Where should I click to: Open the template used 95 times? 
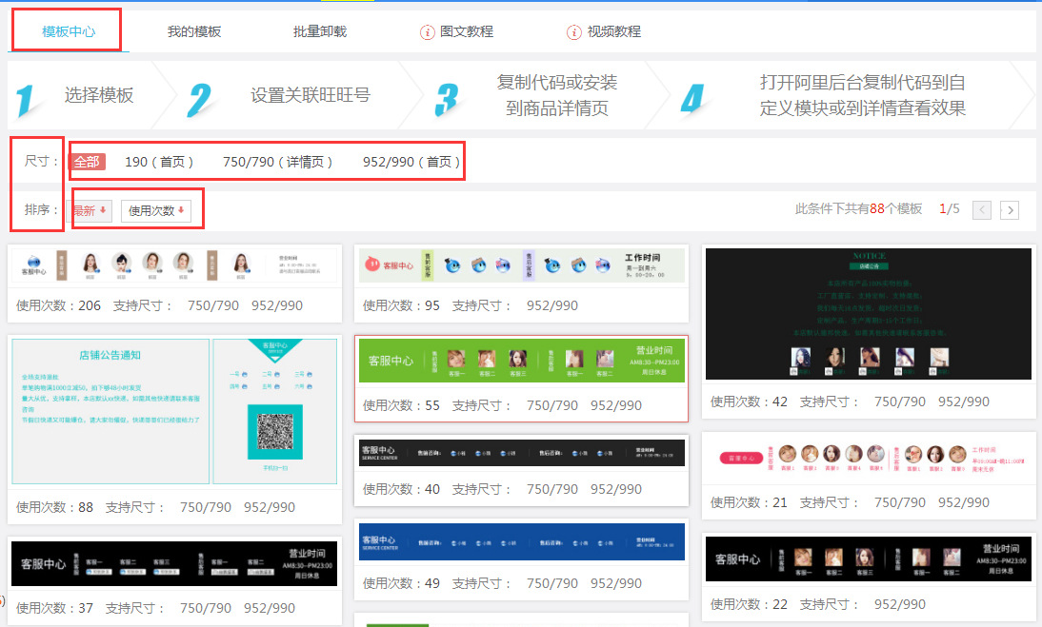pyautogui.click(x=522, y=265)
